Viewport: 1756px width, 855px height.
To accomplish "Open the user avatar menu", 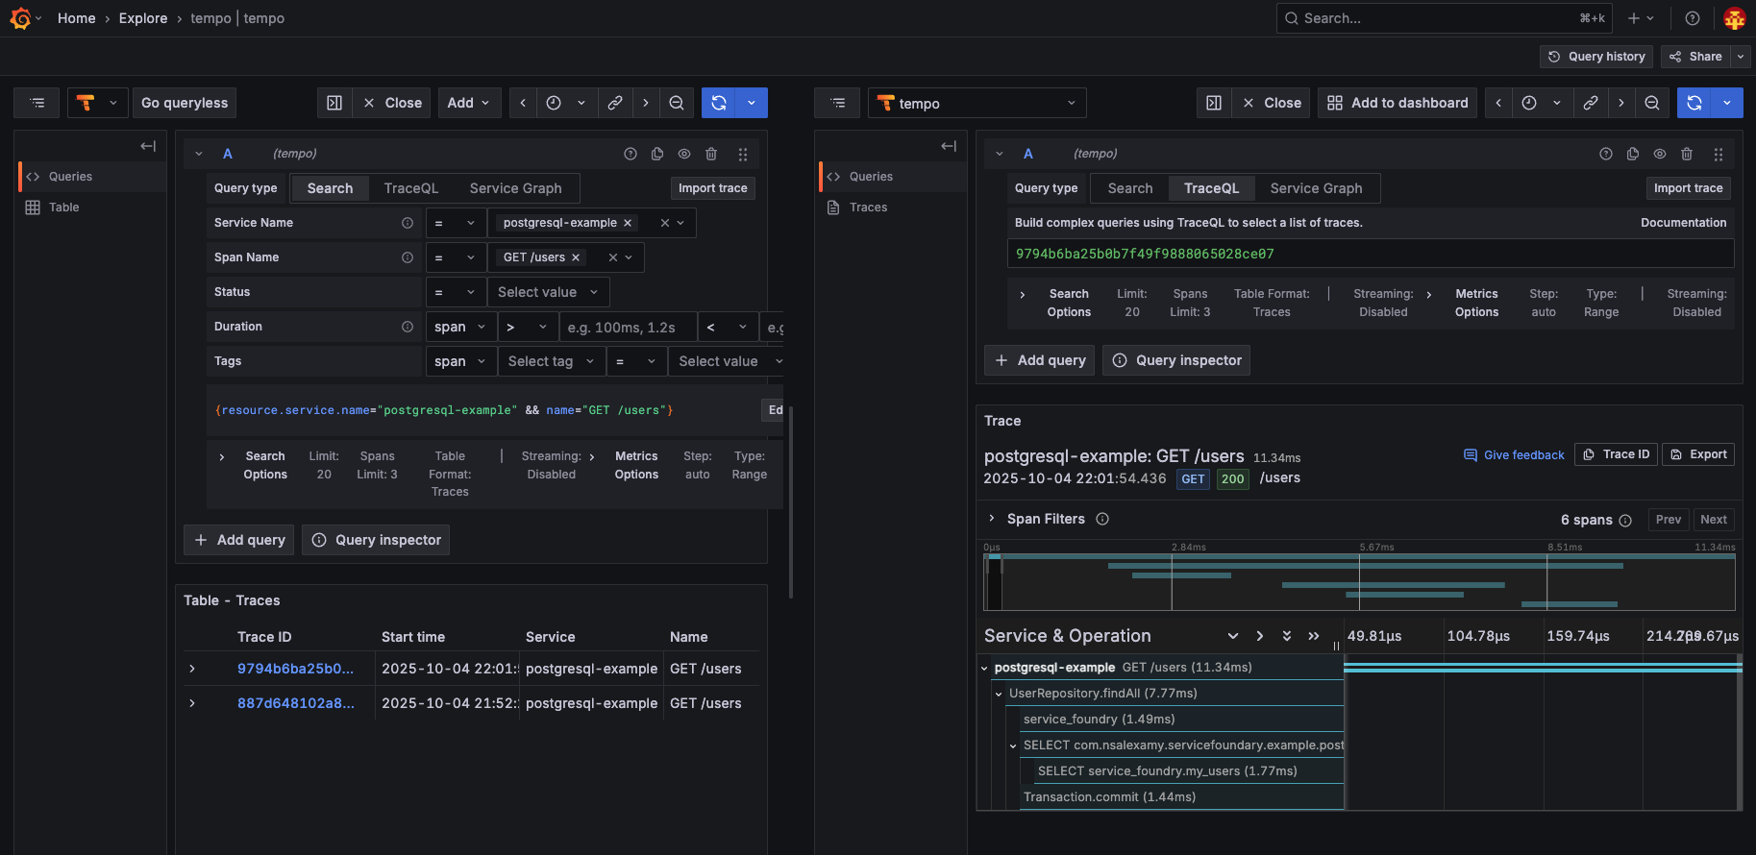I will tap(1734, 18).
